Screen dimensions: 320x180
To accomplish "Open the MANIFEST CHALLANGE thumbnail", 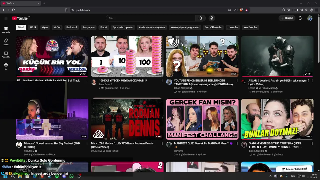I will click(202, 119).
